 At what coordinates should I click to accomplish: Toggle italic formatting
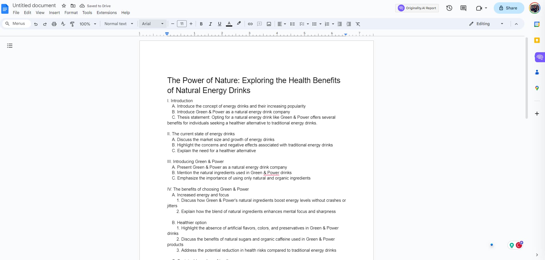210,24
